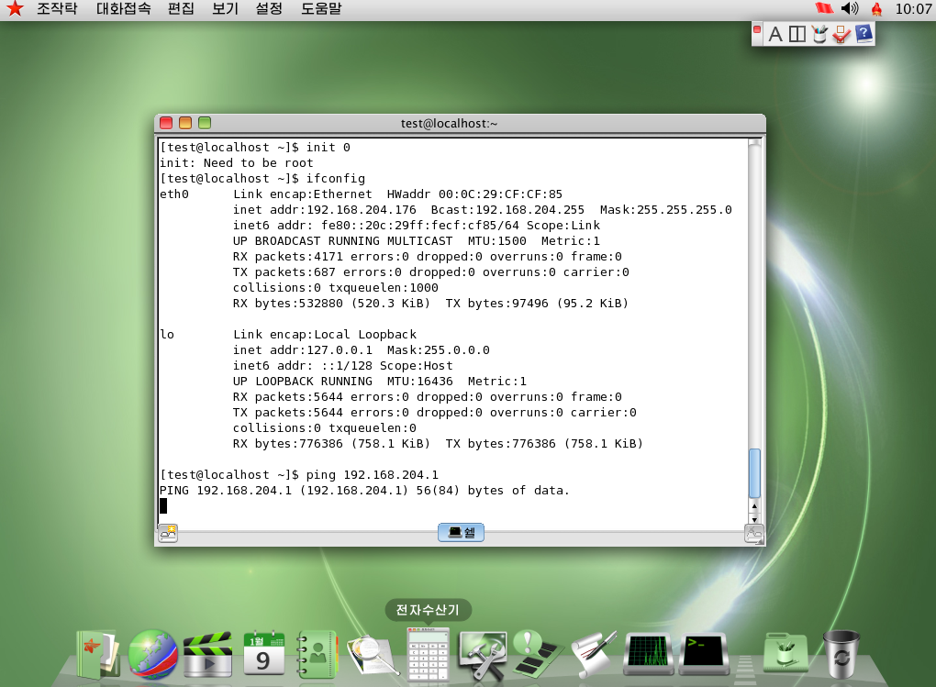
Task: Open the 대화접속 menu
Action: click(123, 9)
